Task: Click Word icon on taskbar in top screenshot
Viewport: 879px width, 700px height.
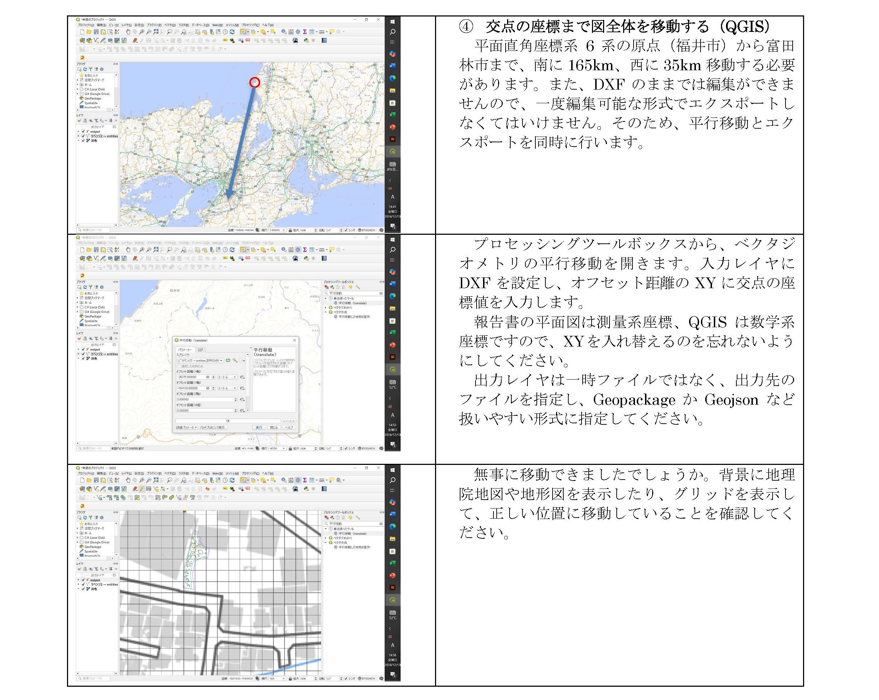Action: (392, 66)
